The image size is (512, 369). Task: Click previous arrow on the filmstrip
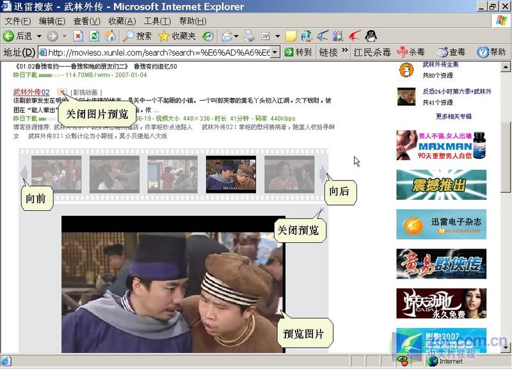click(24, 172)
